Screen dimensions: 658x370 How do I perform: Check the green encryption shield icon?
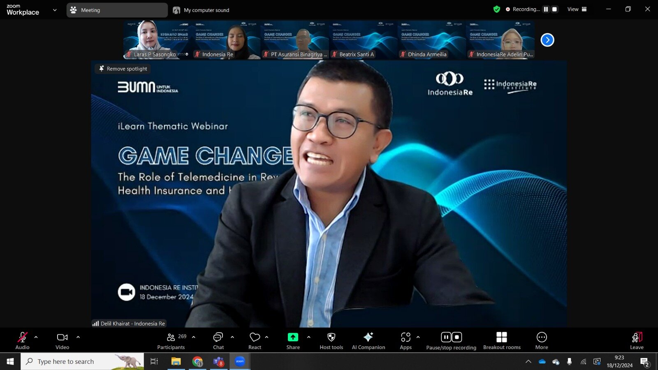point(497,9)
